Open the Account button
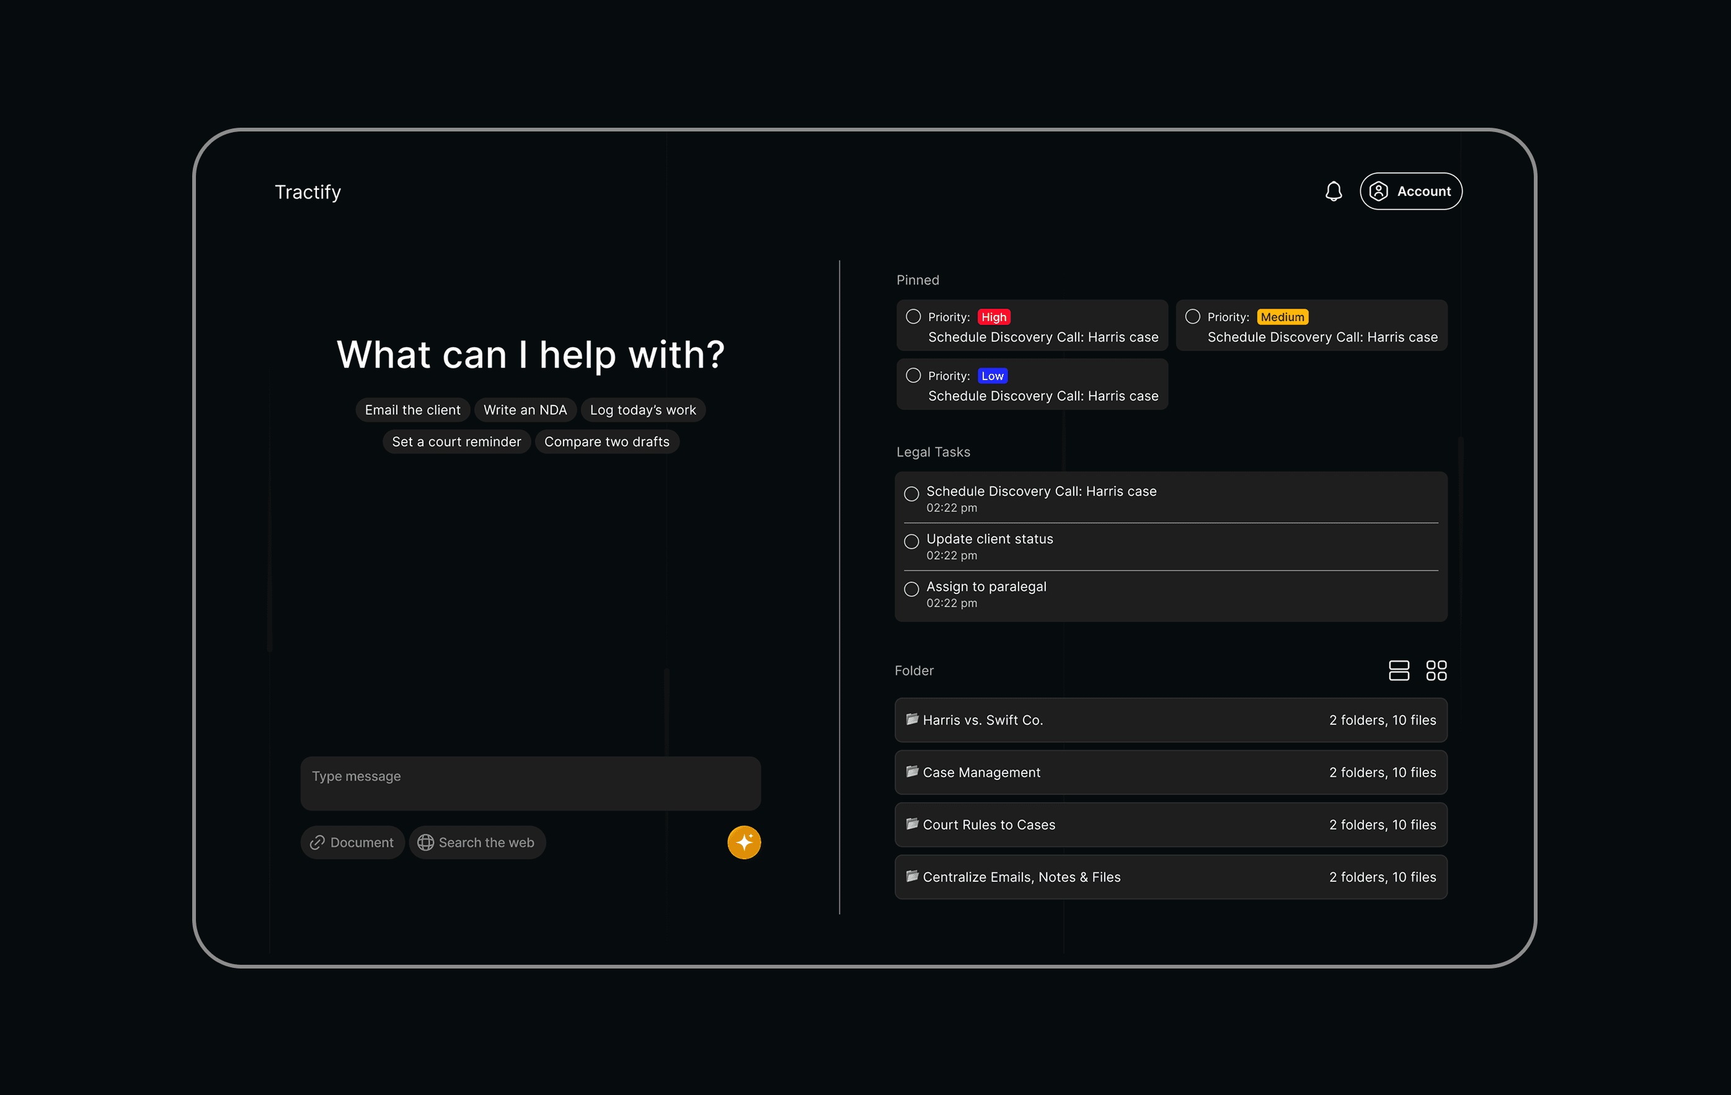Viewport: 1731px width, 1095px height. click(x=1410, y=191)
